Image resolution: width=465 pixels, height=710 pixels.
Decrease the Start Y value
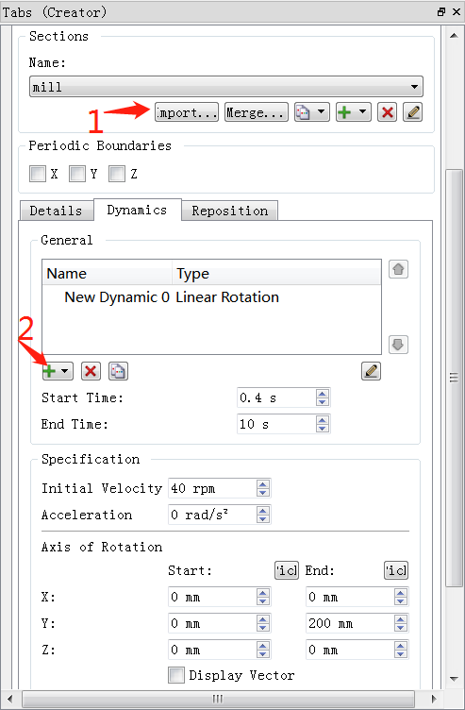click(x=263, y=628)
